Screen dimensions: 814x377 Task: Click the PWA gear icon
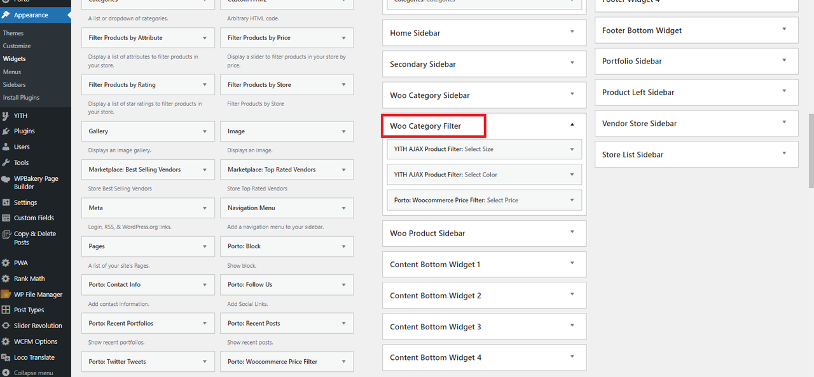(6, 263)
